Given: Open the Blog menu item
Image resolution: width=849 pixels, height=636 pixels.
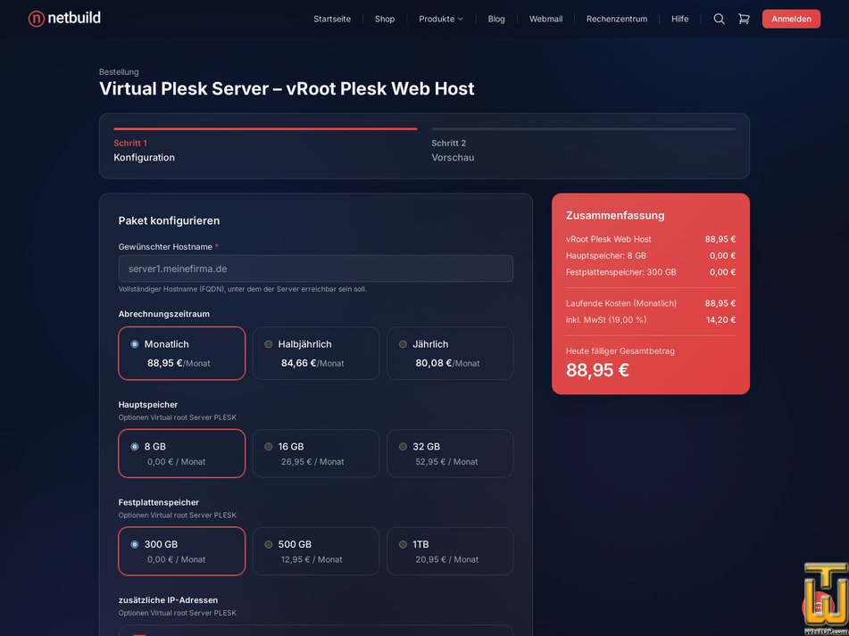Looking at the screenshot, I should [496, 19].
